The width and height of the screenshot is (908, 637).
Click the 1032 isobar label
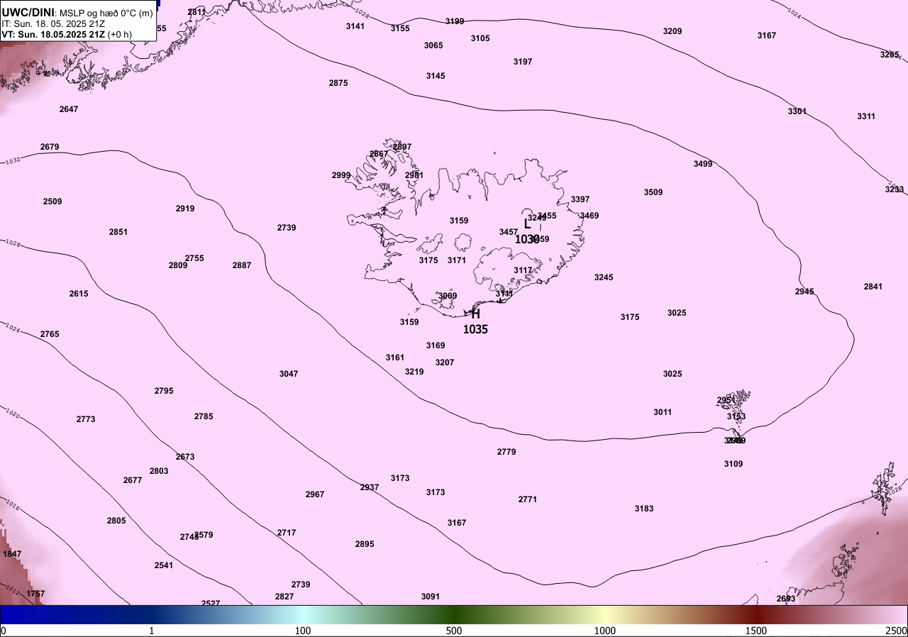click(13, 160)
